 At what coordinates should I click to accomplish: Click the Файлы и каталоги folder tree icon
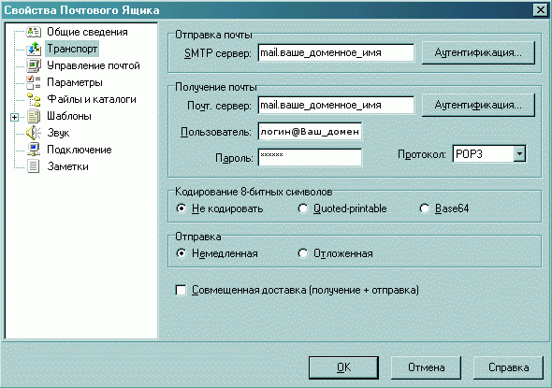34,99
